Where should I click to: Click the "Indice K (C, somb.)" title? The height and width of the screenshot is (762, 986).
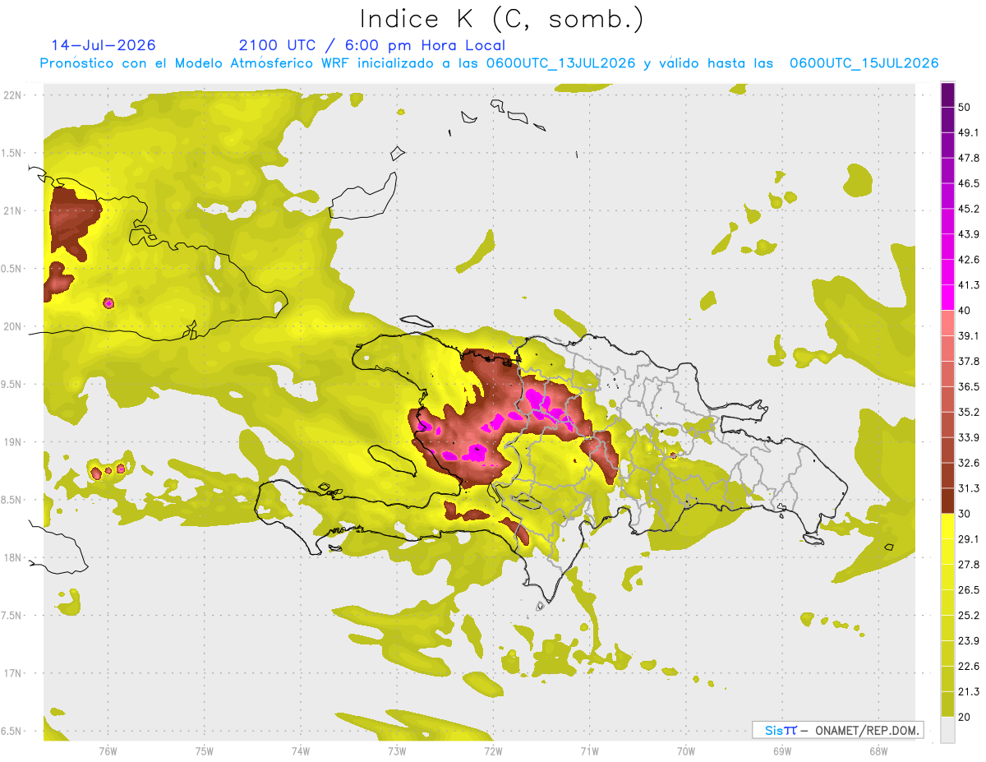pyautogui.click(x=502, y=19)
